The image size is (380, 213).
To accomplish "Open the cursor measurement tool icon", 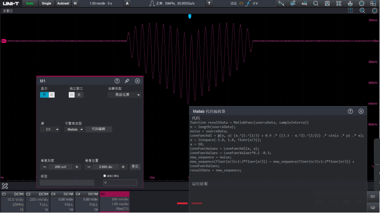I will pos(281,4).
